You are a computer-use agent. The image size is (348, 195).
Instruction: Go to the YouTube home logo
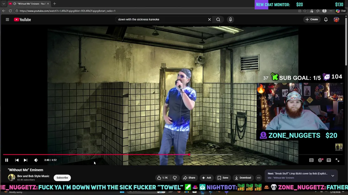pyautogui.click(x=22, y=19)
